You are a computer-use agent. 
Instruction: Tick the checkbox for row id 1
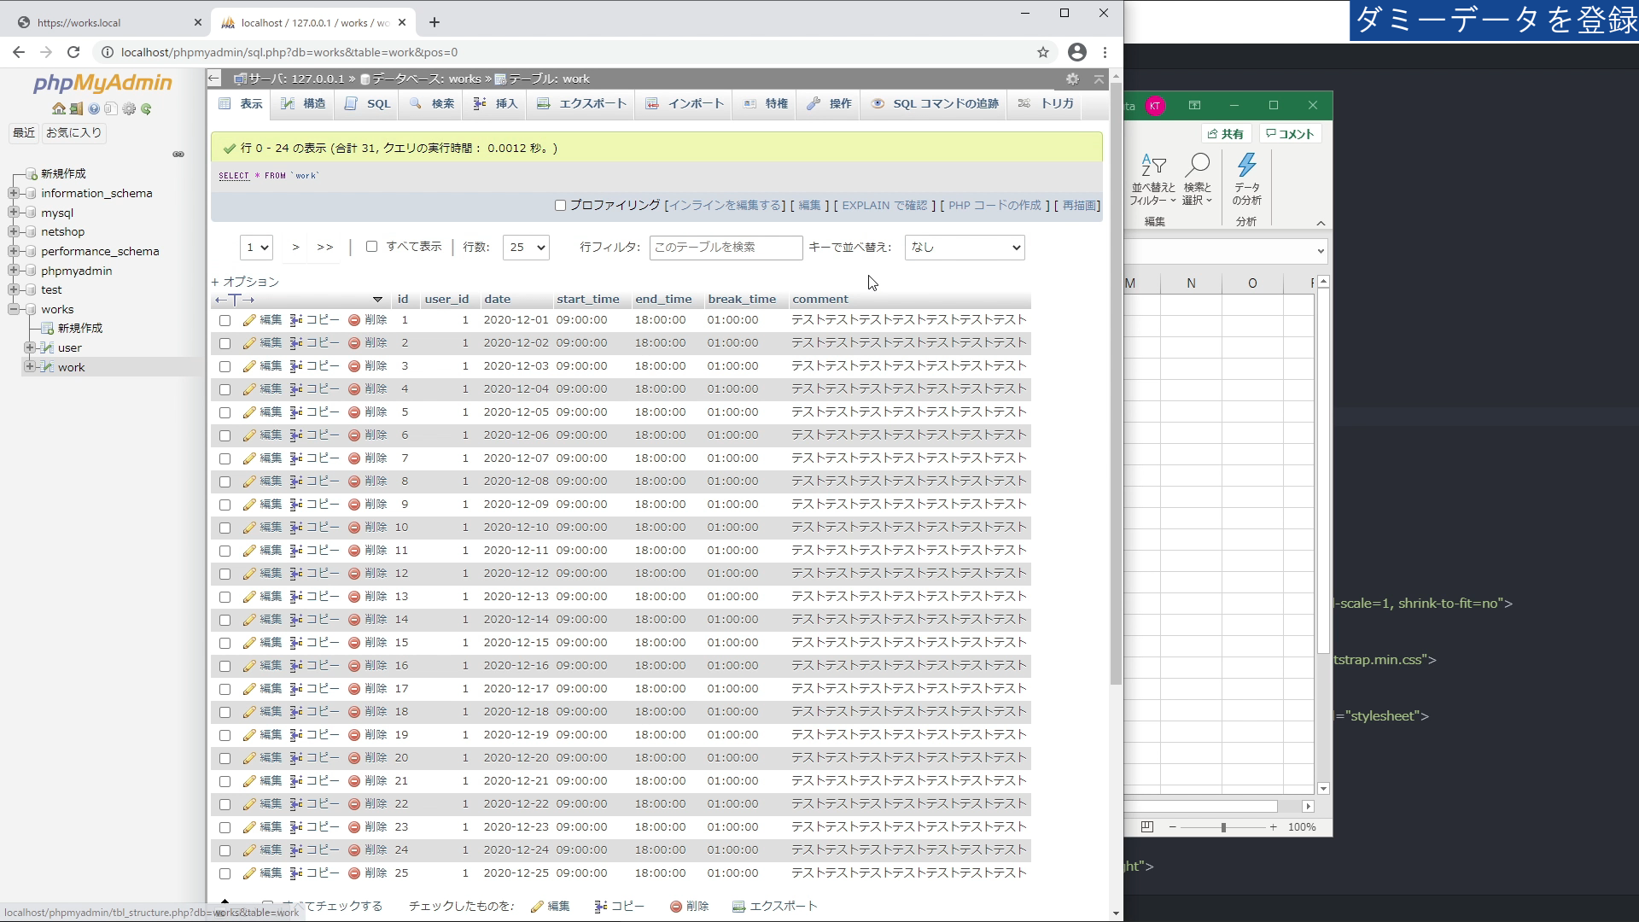pos(225,321)
